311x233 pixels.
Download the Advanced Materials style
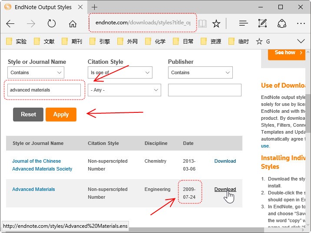click(225, 190)
